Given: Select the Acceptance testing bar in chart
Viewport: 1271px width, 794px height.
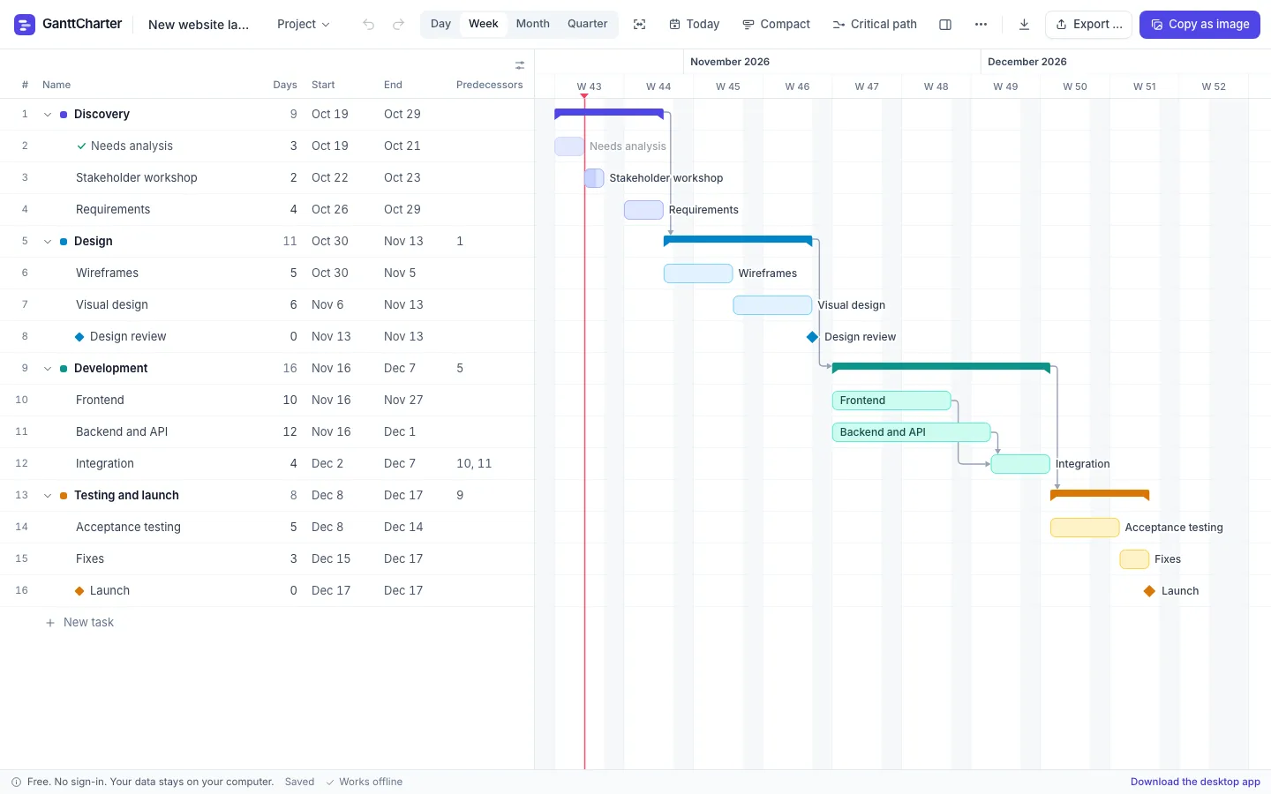Looking at the screenshot, I should pyautogui.click(x=1085, y=528).
